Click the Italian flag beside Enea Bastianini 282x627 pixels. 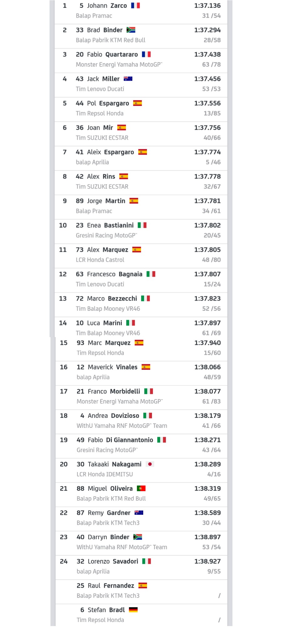pyautogui.click(x=142, y=225)
